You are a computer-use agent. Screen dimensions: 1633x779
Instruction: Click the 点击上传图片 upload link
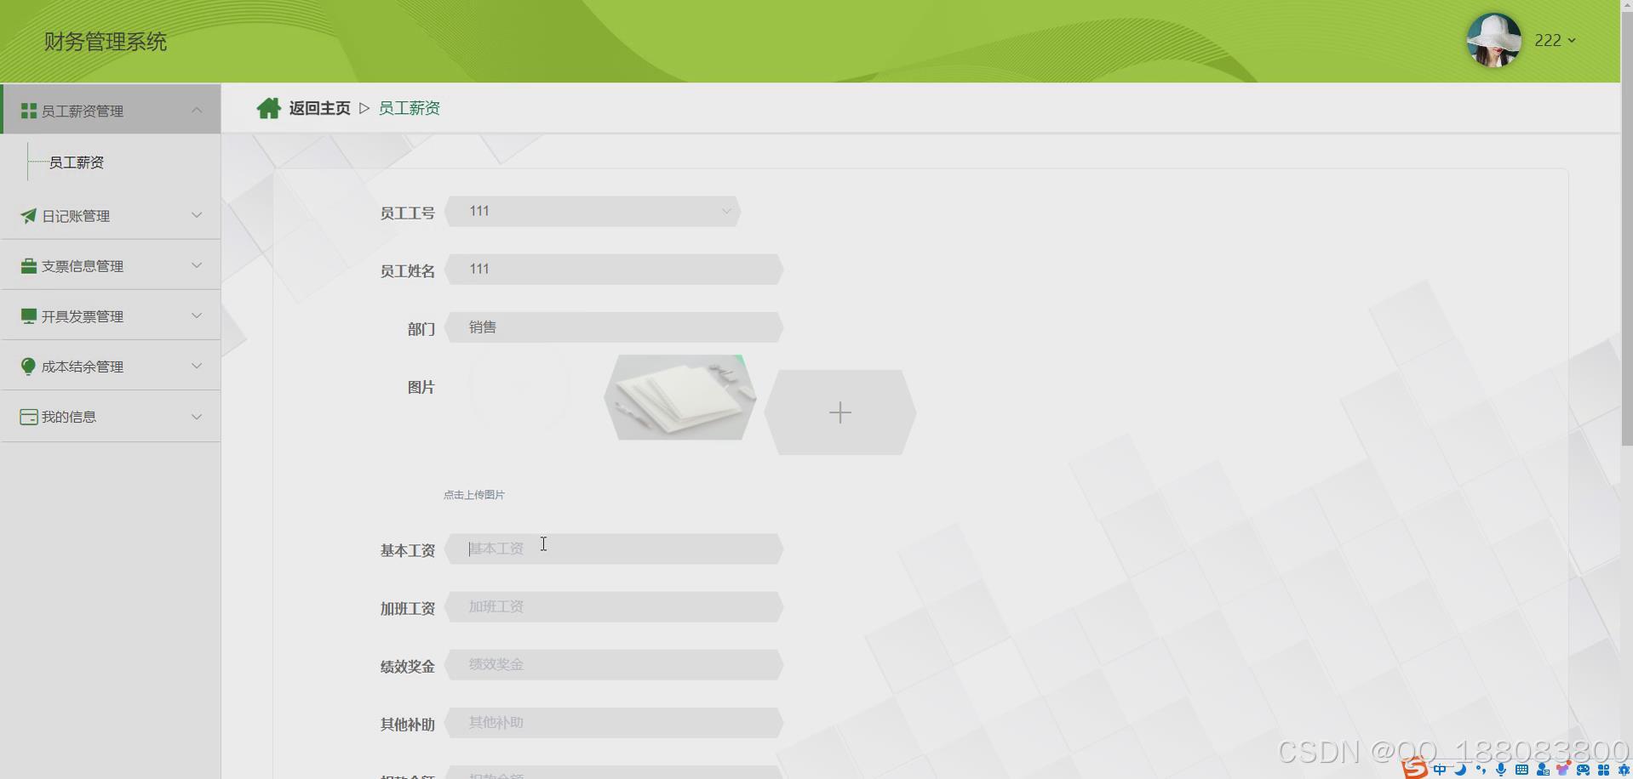point(473,494)
